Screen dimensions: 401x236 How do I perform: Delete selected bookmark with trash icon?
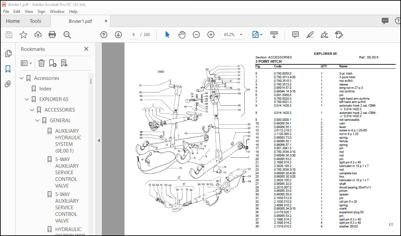(41, 63)
